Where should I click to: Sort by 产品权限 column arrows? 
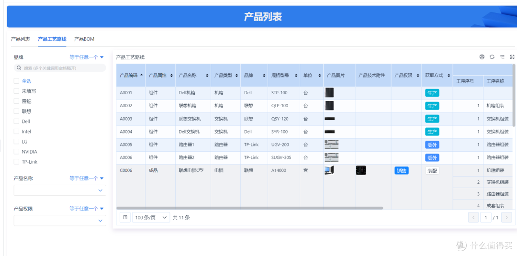418,76
